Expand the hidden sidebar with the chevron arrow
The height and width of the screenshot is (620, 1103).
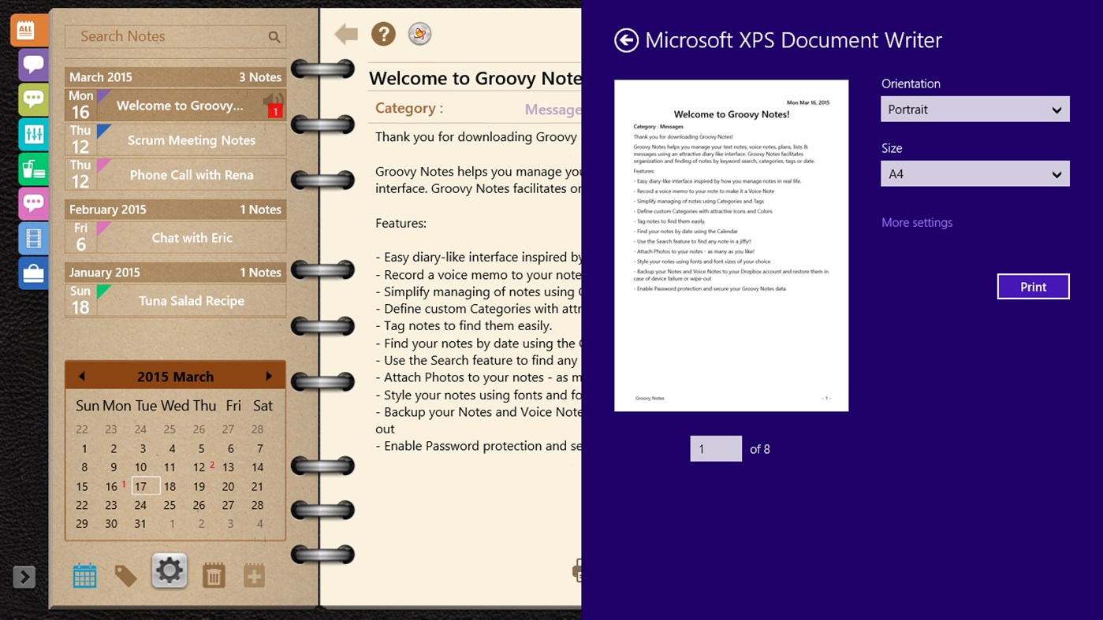[23, 577]
